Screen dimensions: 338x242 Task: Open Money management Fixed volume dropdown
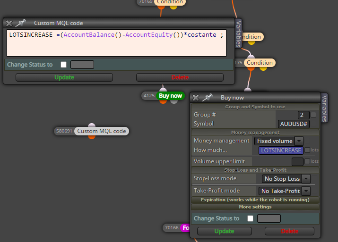point(279,141)
